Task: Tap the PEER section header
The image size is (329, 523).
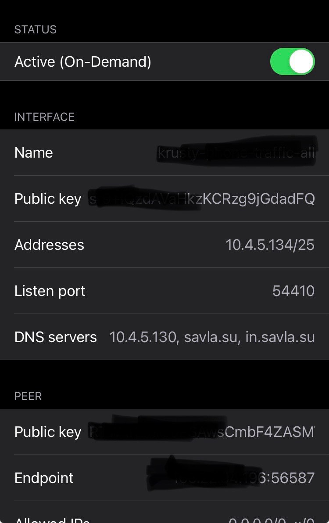Action: (28, 397)
